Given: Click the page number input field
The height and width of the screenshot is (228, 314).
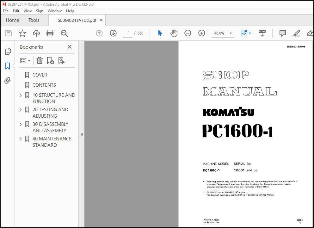Looking at the screenshot, I should click(127, 33).
